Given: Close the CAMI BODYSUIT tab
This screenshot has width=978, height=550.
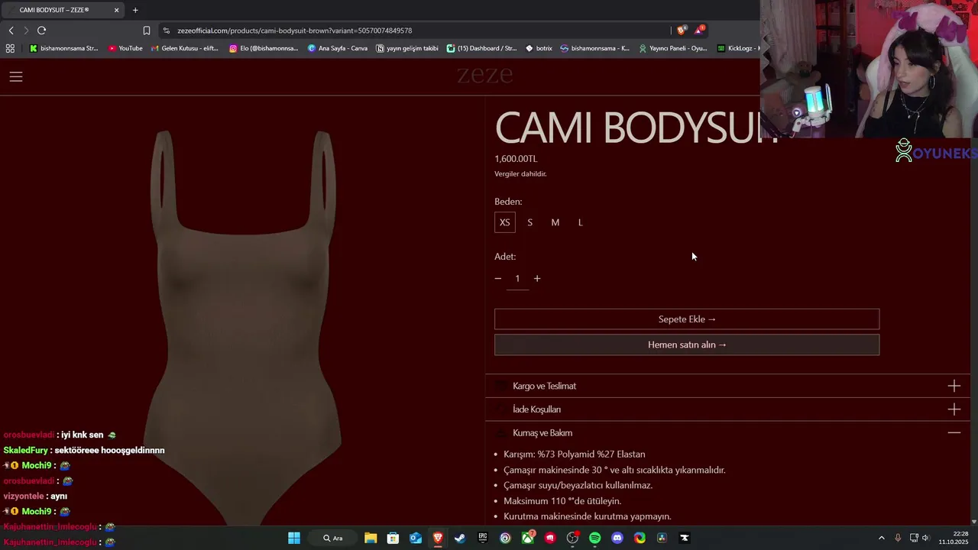Looking at the screenshot, I should click(x=116, y=10).
